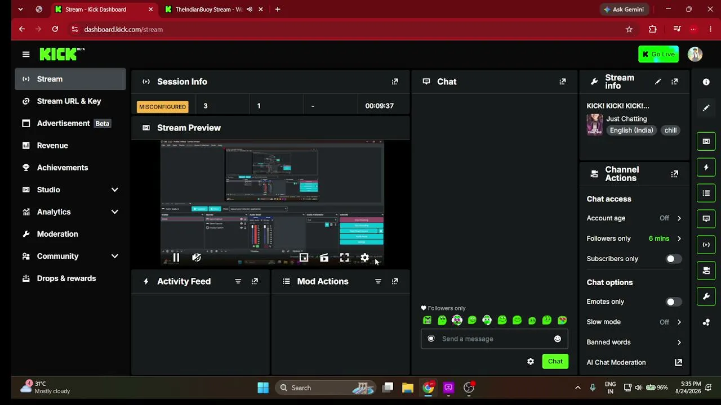
Task: Click the Just Chatting category thumbnail
Action: [594, 124]
